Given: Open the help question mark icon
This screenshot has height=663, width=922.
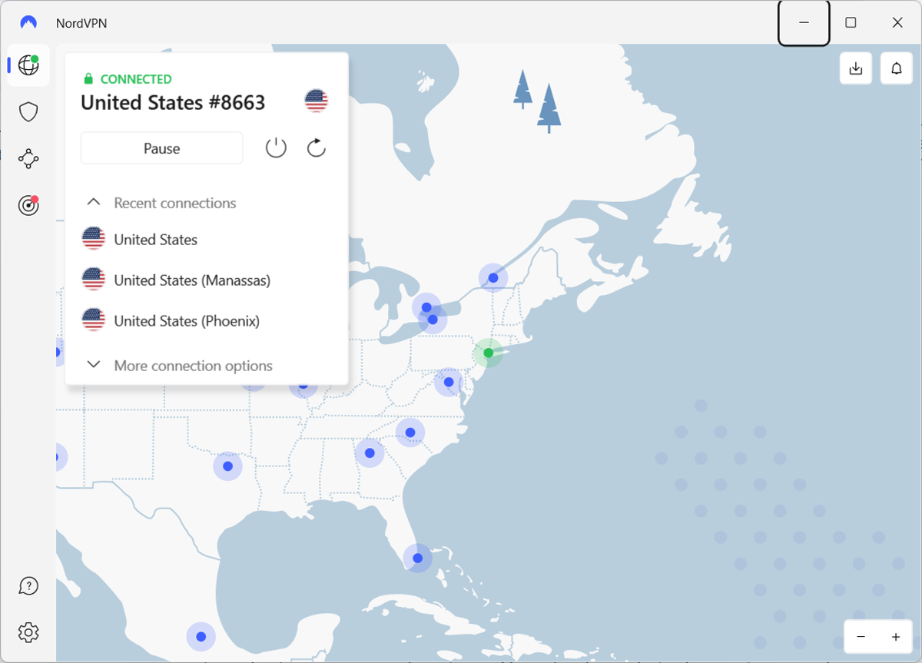Looking at the screenshot, I should [x=28, y=586].
